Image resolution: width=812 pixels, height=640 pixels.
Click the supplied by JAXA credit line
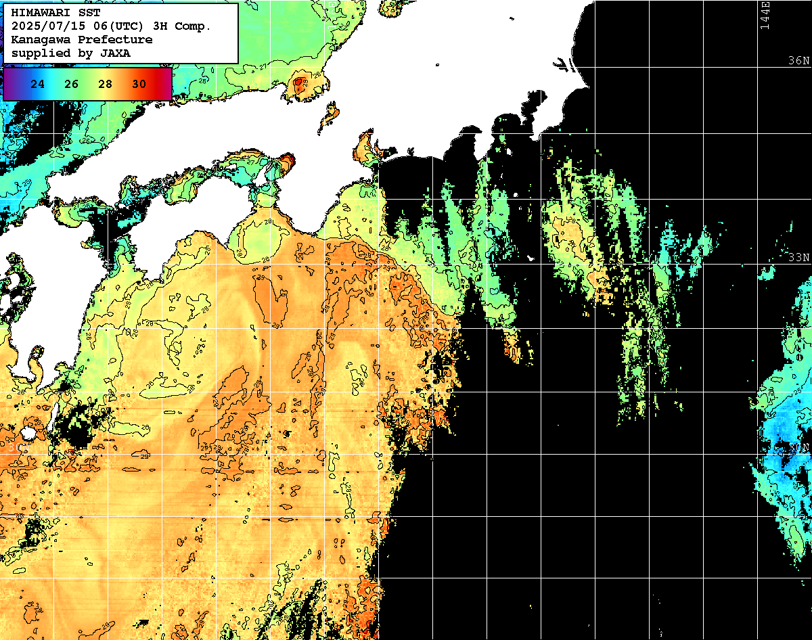click(71, 53)
